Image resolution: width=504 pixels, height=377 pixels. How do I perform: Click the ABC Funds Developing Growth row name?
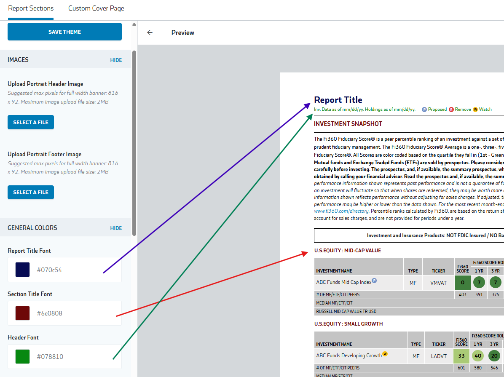point(349,356)
